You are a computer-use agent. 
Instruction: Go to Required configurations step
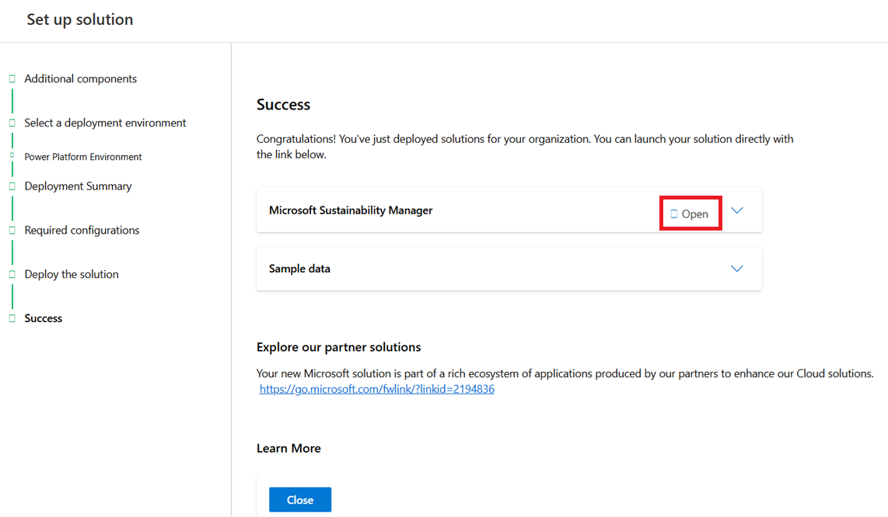[x=82, y=231]
